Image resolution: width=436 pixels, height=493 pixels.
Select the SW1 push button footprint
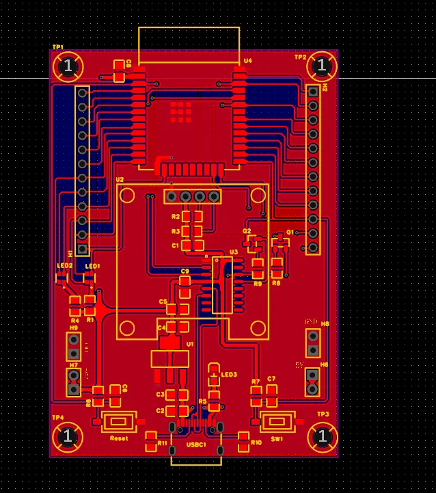coord(277,422)
